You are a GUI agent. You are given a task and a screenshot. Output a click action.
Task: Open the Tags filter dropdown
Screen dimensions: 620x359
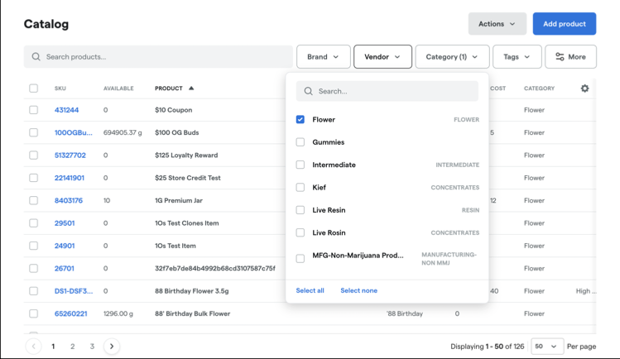tap(517, 57)
